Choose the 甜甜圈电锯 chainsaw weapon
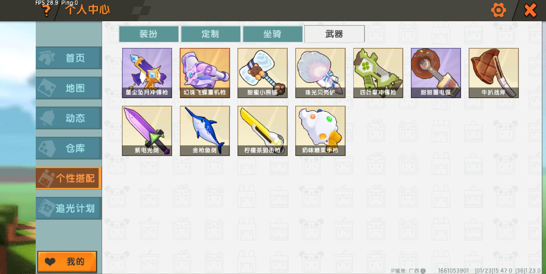The width and height of the screenshot is (546, 274). point(436,73)
